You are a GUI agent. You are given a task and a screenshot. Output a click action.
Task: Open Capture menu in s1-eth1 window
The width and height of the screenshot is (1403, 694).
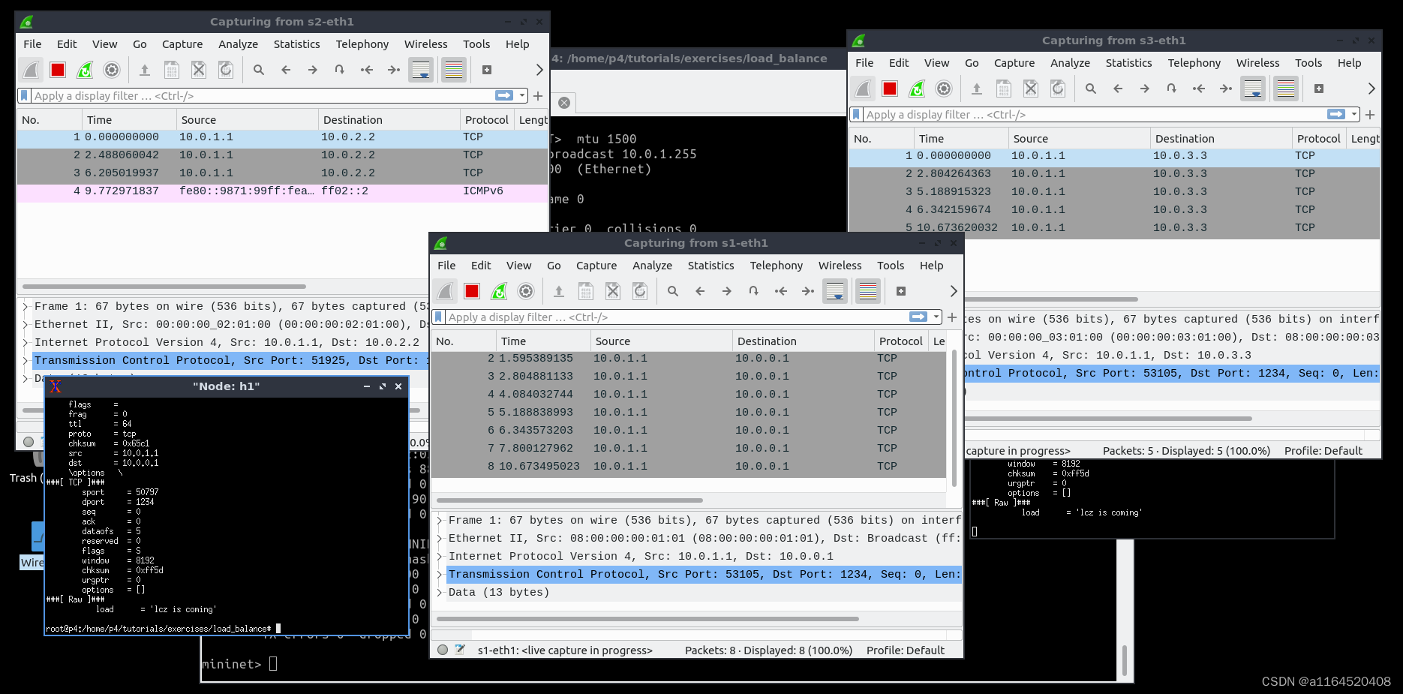tap(596, 266)
